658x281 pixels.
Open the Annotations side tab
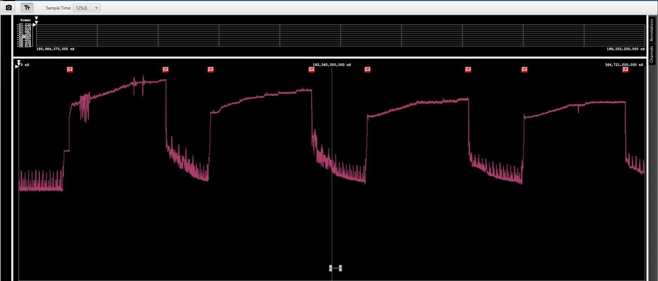[x=652, y=30]
